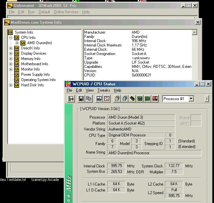Expand the Display Devices node
This screenshot has height=203, width=214.
click(x=11, y=53)
